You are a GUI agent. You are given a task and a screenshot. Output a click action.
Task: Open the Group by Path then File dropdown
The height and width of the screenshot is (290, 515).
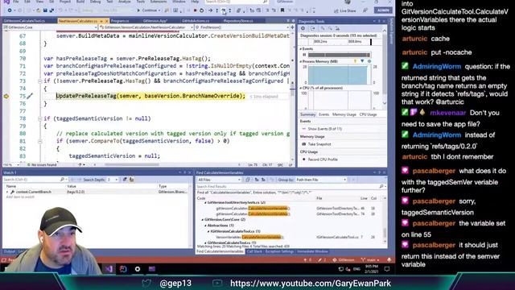click(321, 180)
